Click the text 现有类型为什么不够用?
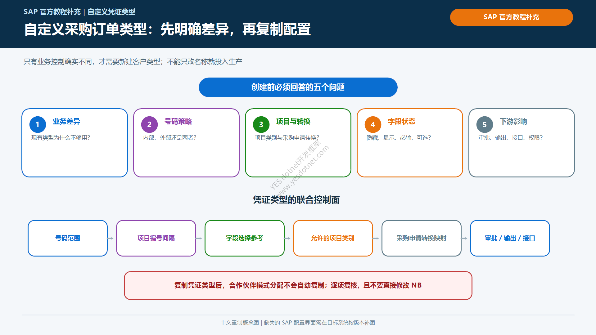596x335 pixels. coord(61,138)
